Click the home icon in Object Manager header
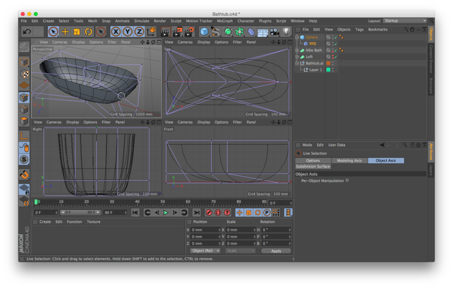The height and width of the screenshot is (288, 453). tap(412, 29)
